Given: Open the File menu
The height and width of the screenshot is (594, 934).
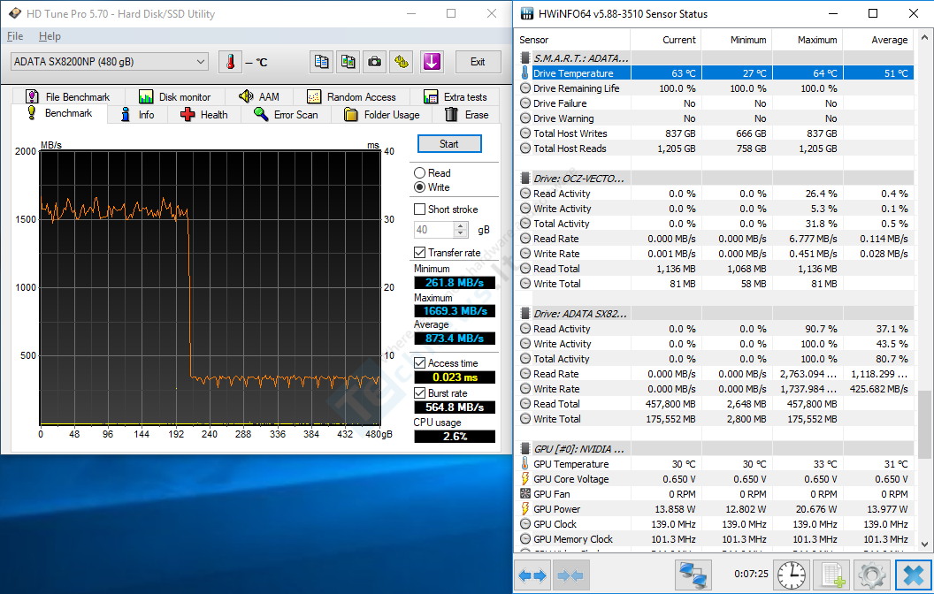Looking at the screenshot, I should 15,36.
